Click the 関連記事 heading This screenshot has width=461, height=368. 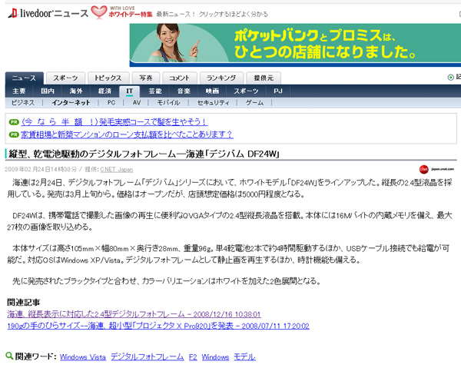pyautogui.click(x=24, y=302)
